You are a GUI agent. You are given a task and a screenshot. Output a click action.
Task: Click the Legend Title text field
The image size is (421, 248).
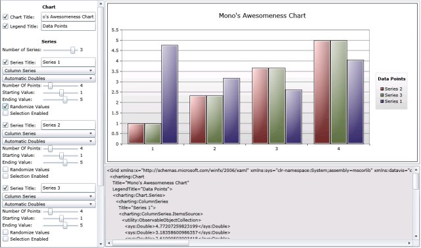click(68, 26)
